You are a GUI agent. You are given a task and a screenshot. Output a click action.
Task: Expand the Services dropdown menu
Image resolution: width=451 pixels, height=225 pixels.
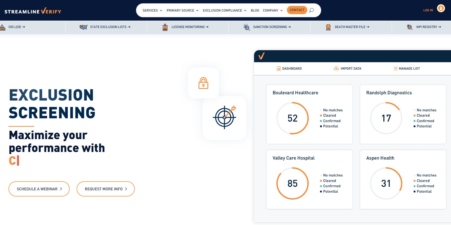coord(152,11)
